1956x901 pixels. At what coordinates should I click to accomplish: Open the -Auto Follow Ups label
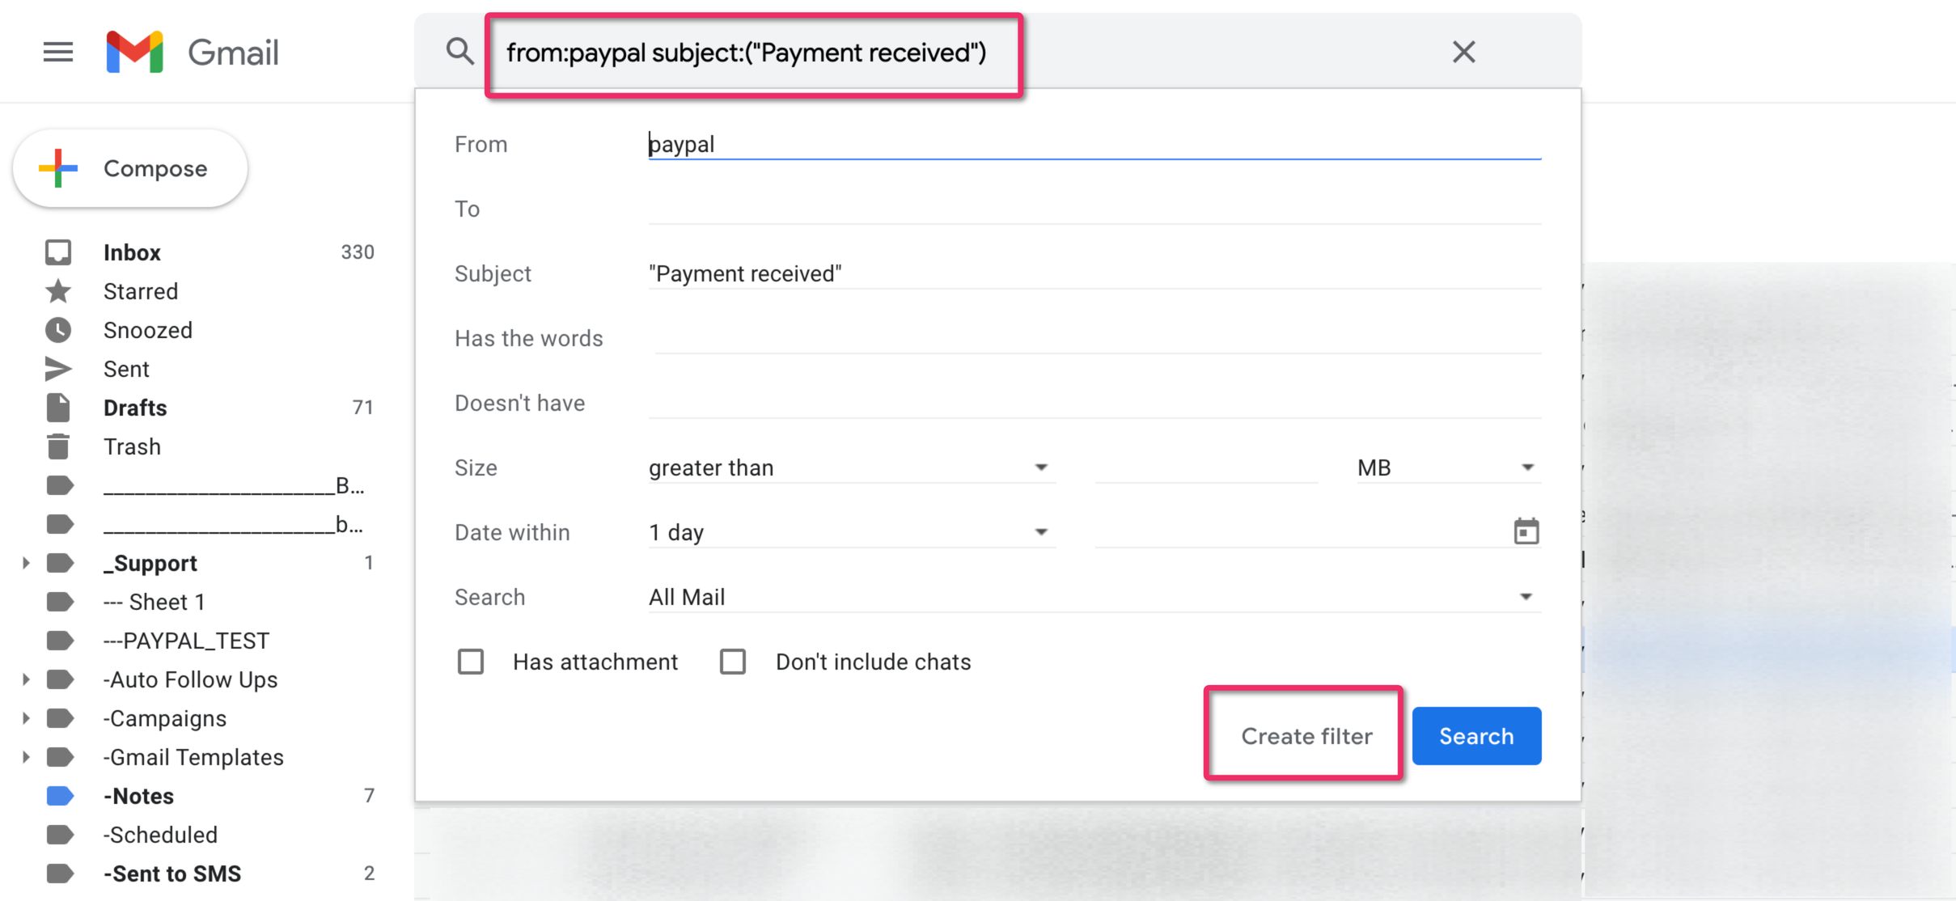coord(190,679)
